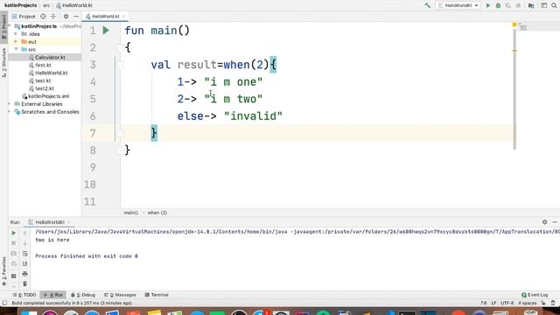Expand the .idea folder

tap(16, 34)
